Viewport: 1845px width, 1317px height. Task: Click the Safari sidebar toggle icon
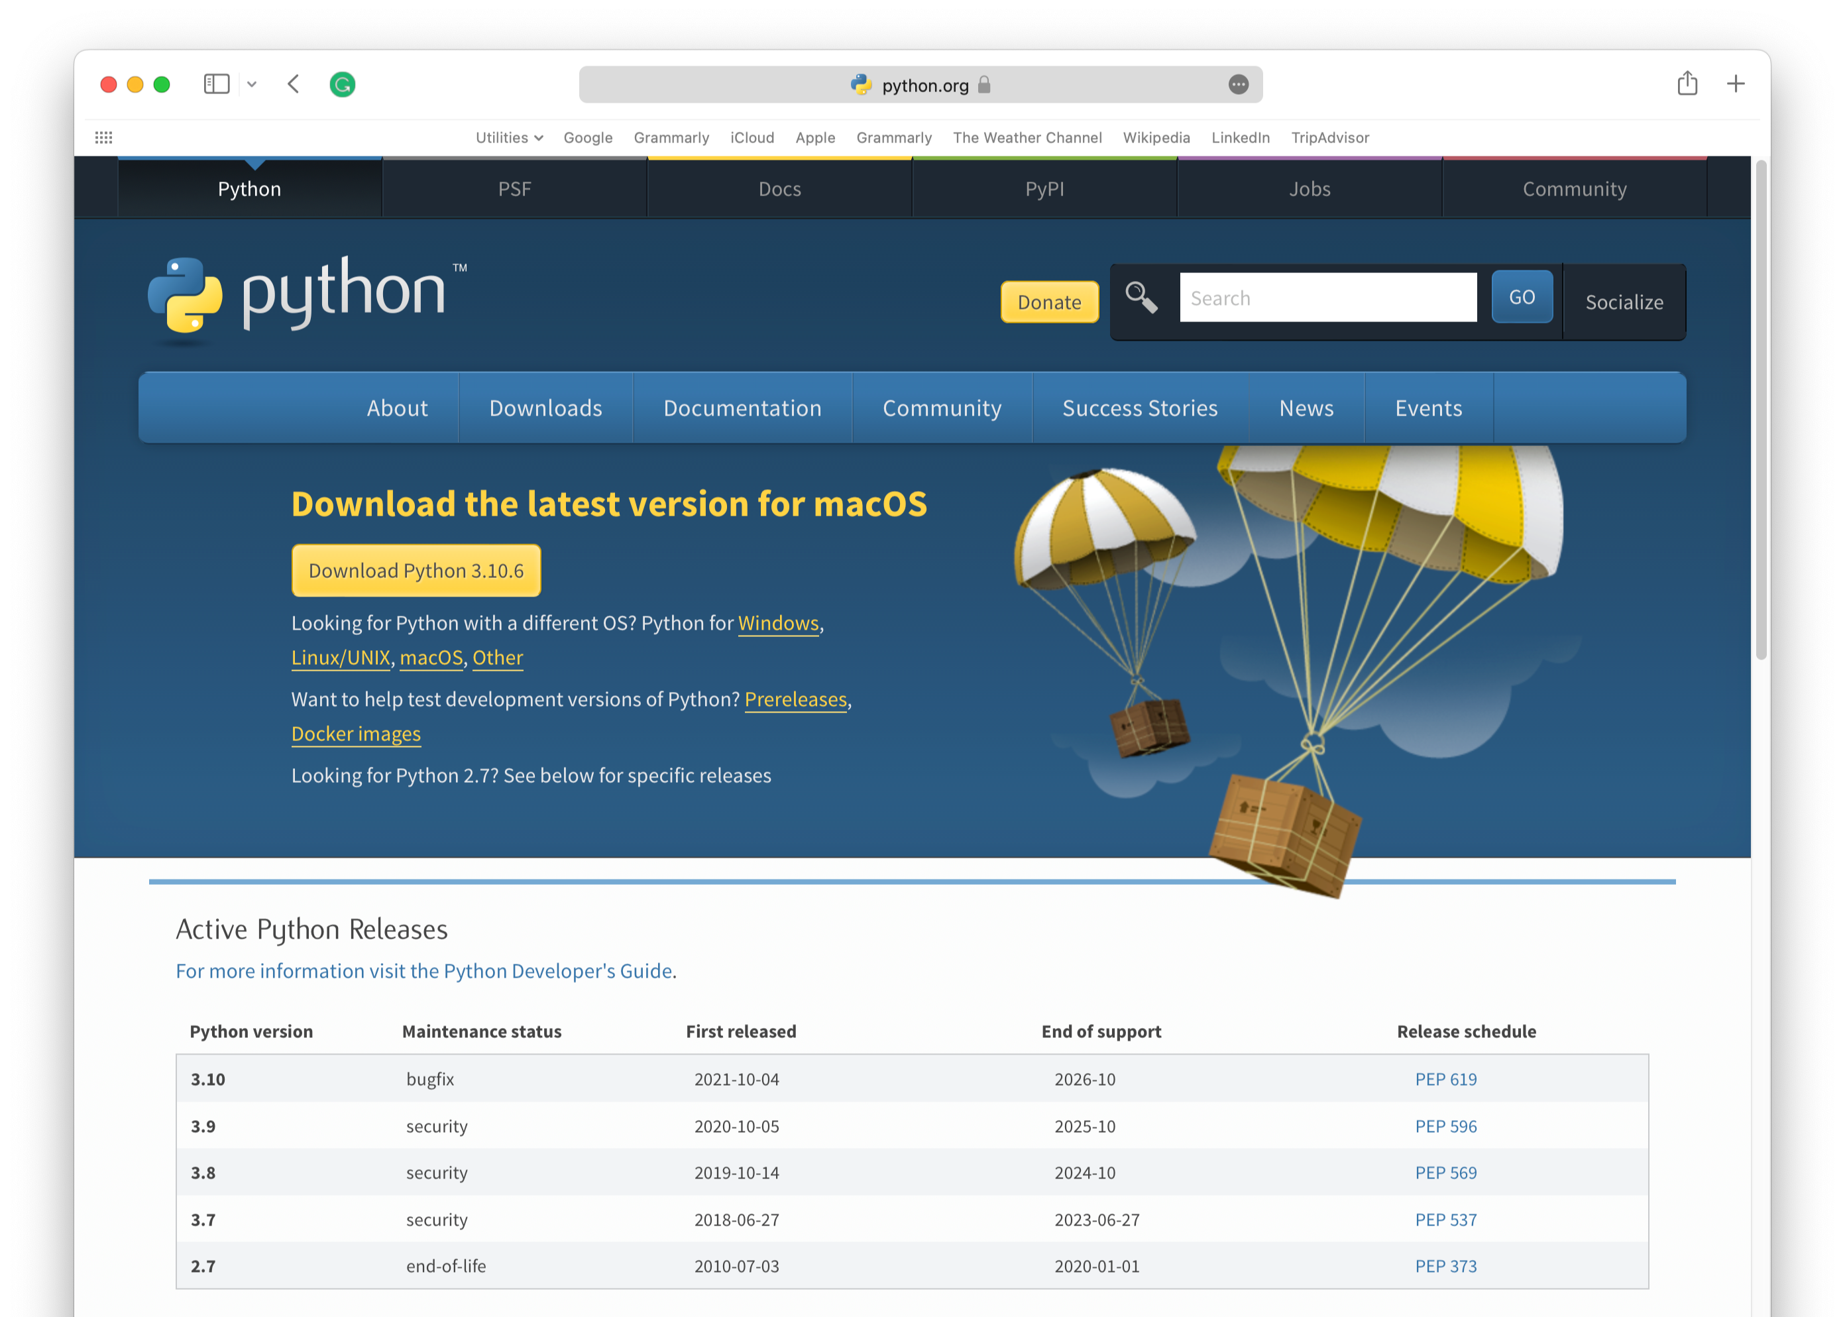217,84
